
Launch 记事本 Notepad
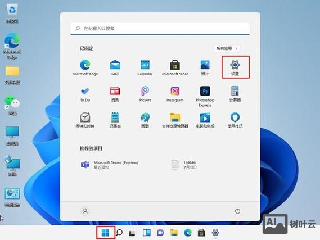[115, 120]
